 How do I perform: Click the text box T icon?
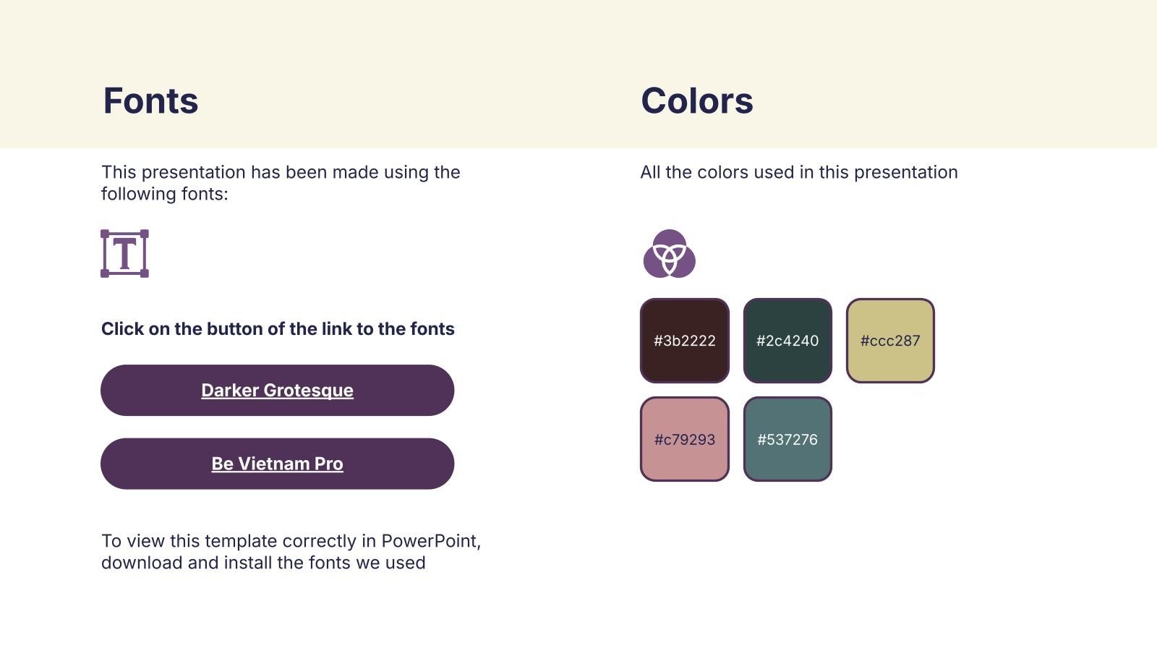coord(124,254)
